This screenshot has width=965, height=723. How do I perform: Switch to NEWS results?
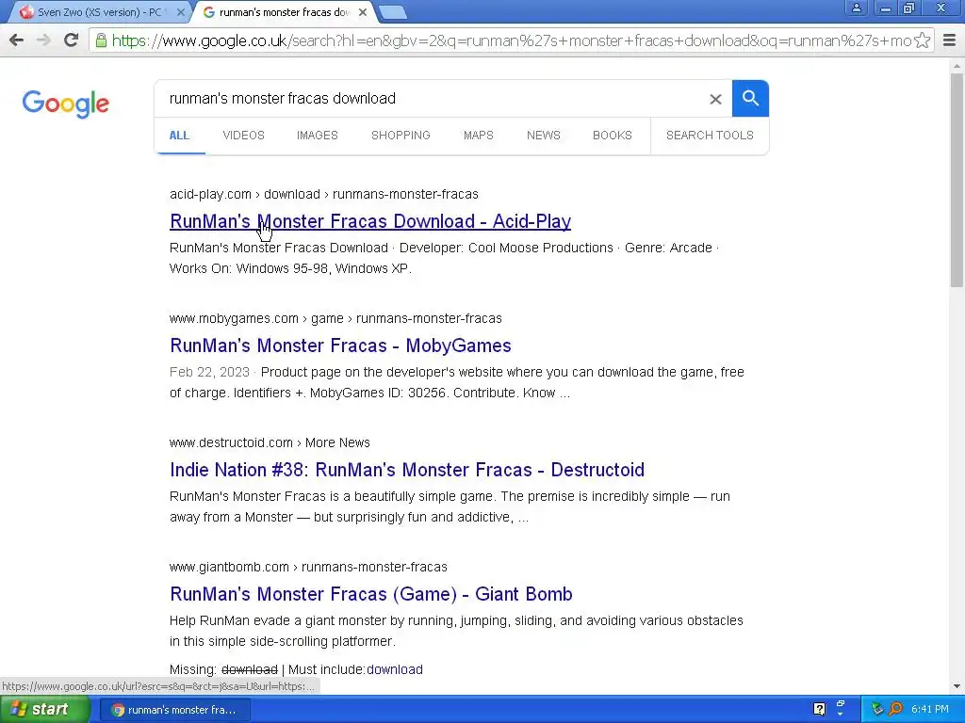(x=544, y=136)
